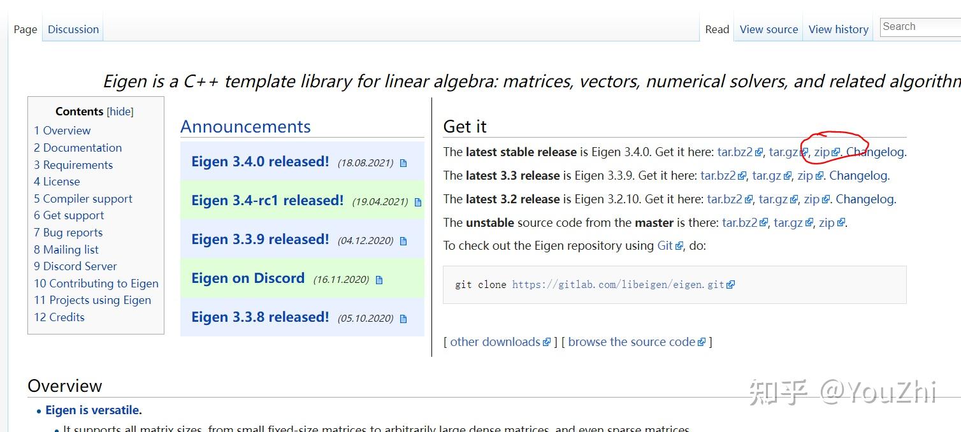This screenshot has width=961, height=432.
Task: Hide the Contents table
Action: click(x=120, y=112)
